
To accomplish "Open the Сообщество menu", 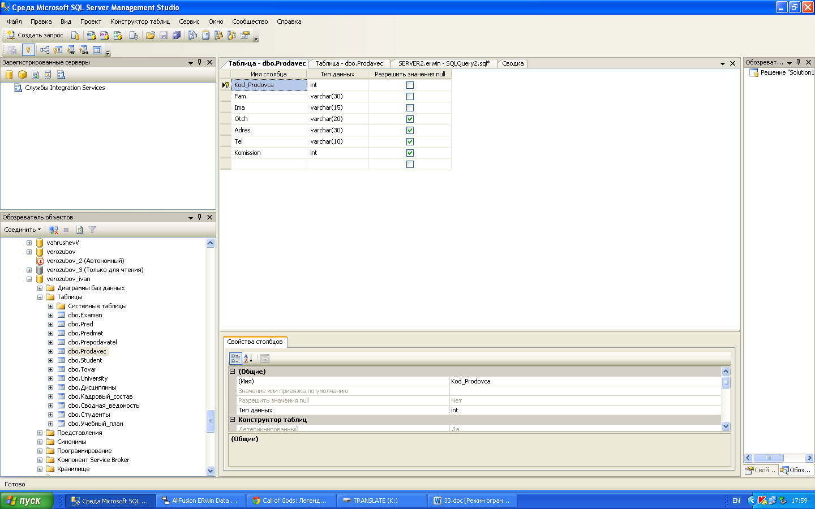I will [250, 21].
